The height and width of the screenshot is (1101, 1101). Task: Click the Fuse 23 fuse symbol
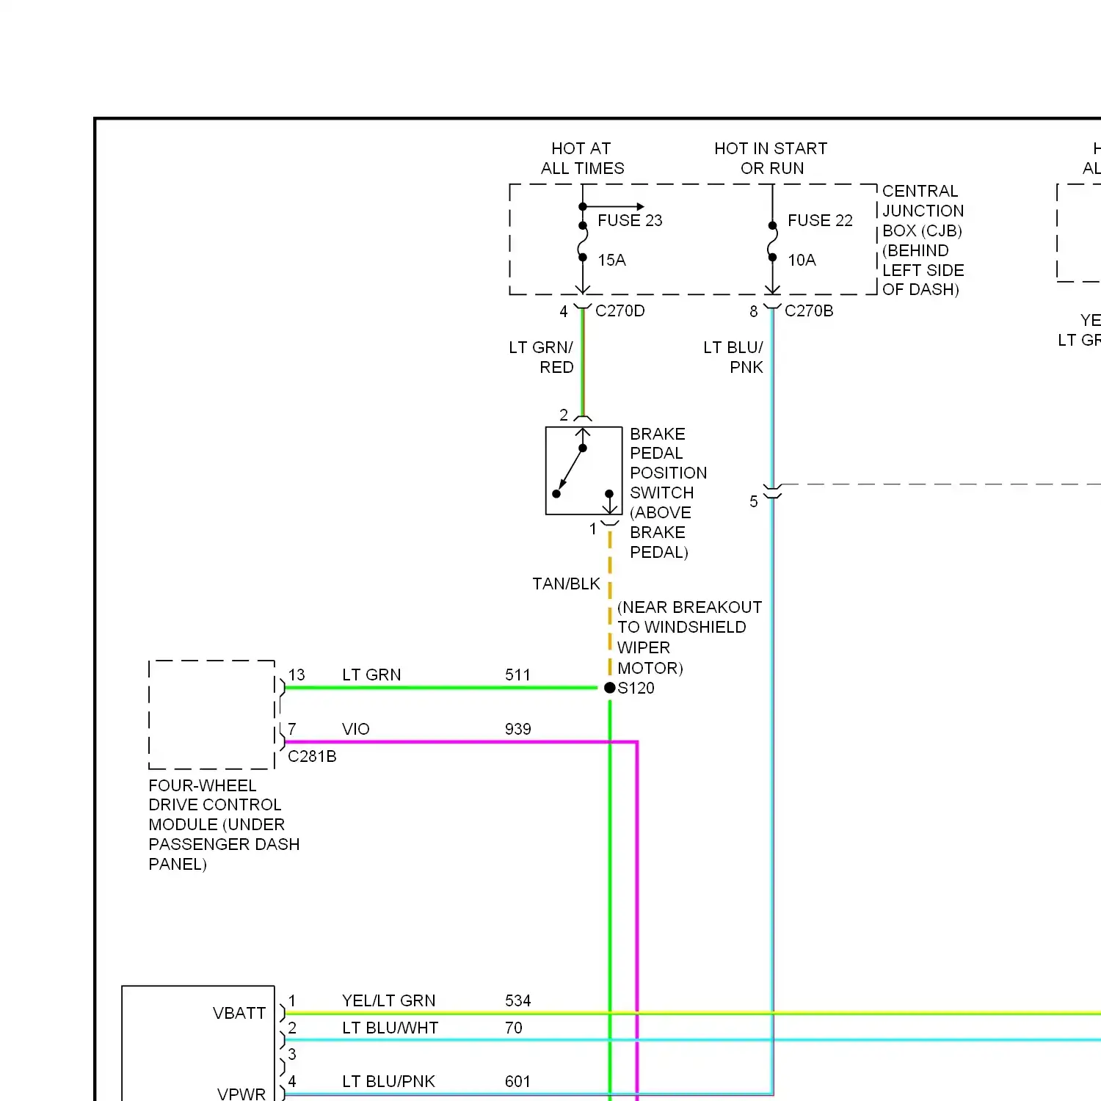[583, 241]
